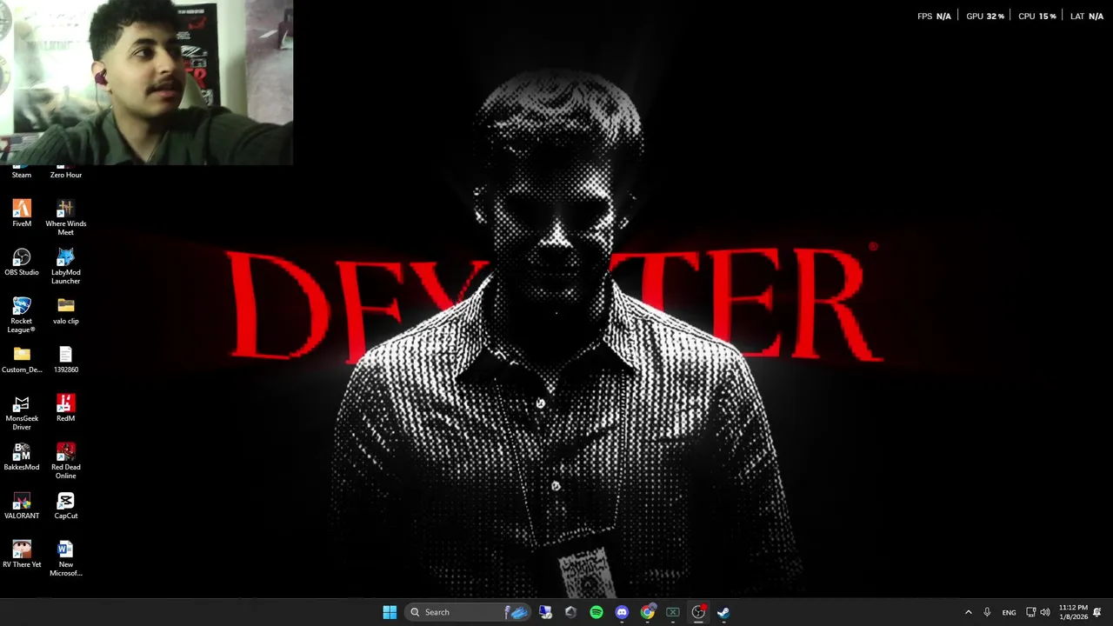Click the LAT N/A overlay stat
The image size is (1113, 626).
(x=1087, y=16)
